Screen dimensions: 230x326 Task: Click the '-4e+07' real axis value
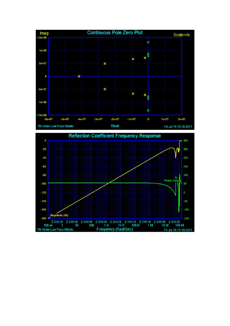(x=82, y=119)
